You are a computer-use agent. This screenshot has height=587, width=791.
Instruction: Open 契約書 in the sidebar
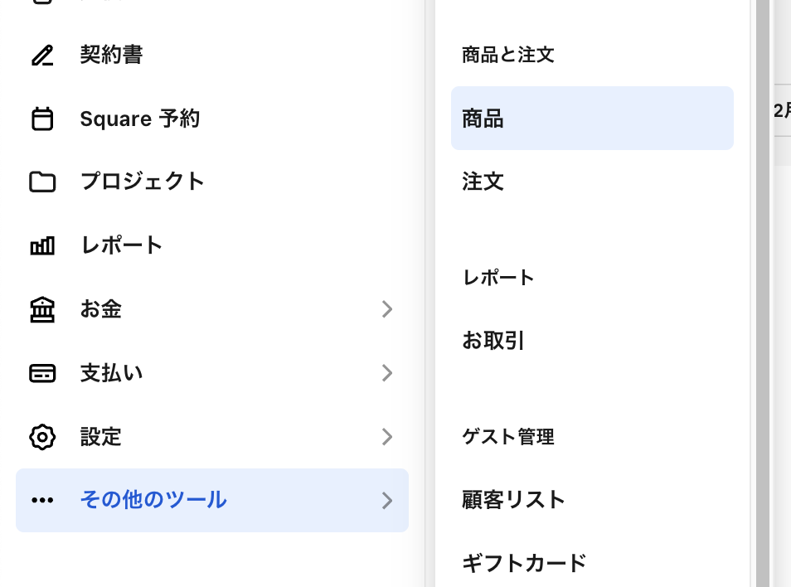(212, 55)
